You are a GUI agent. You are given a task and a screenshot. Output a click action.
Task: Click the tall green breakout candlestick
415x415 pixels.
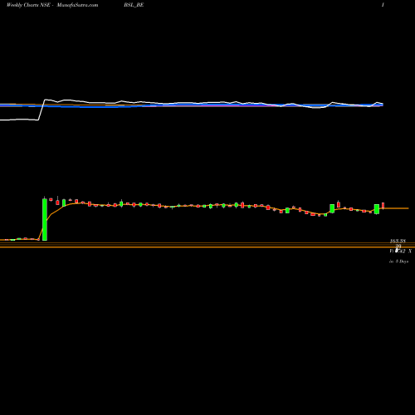pos(45,219)
